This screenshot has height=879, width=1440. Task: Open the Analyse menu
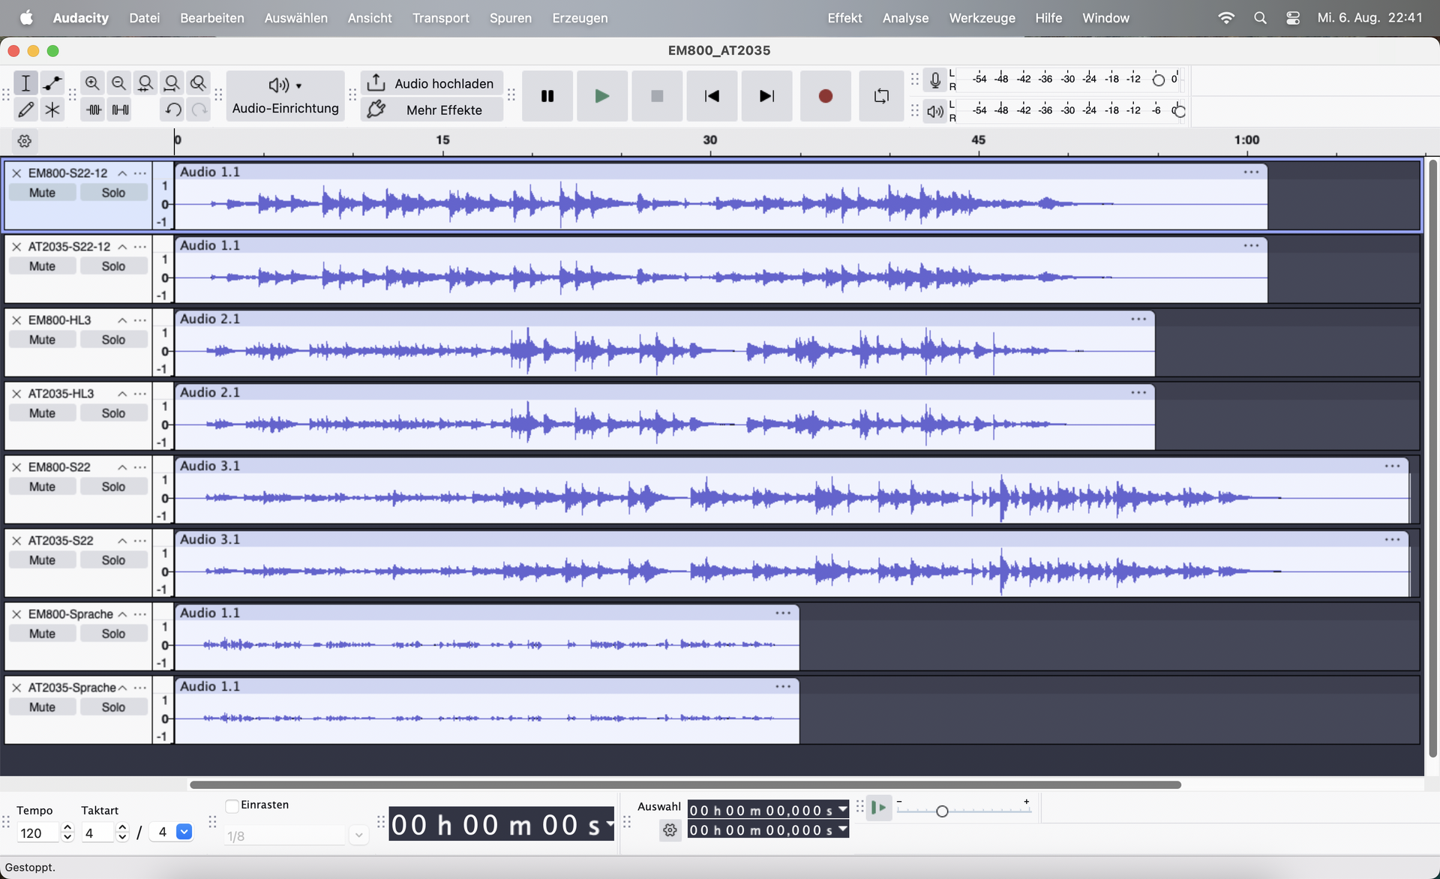(x=905, y=18)
